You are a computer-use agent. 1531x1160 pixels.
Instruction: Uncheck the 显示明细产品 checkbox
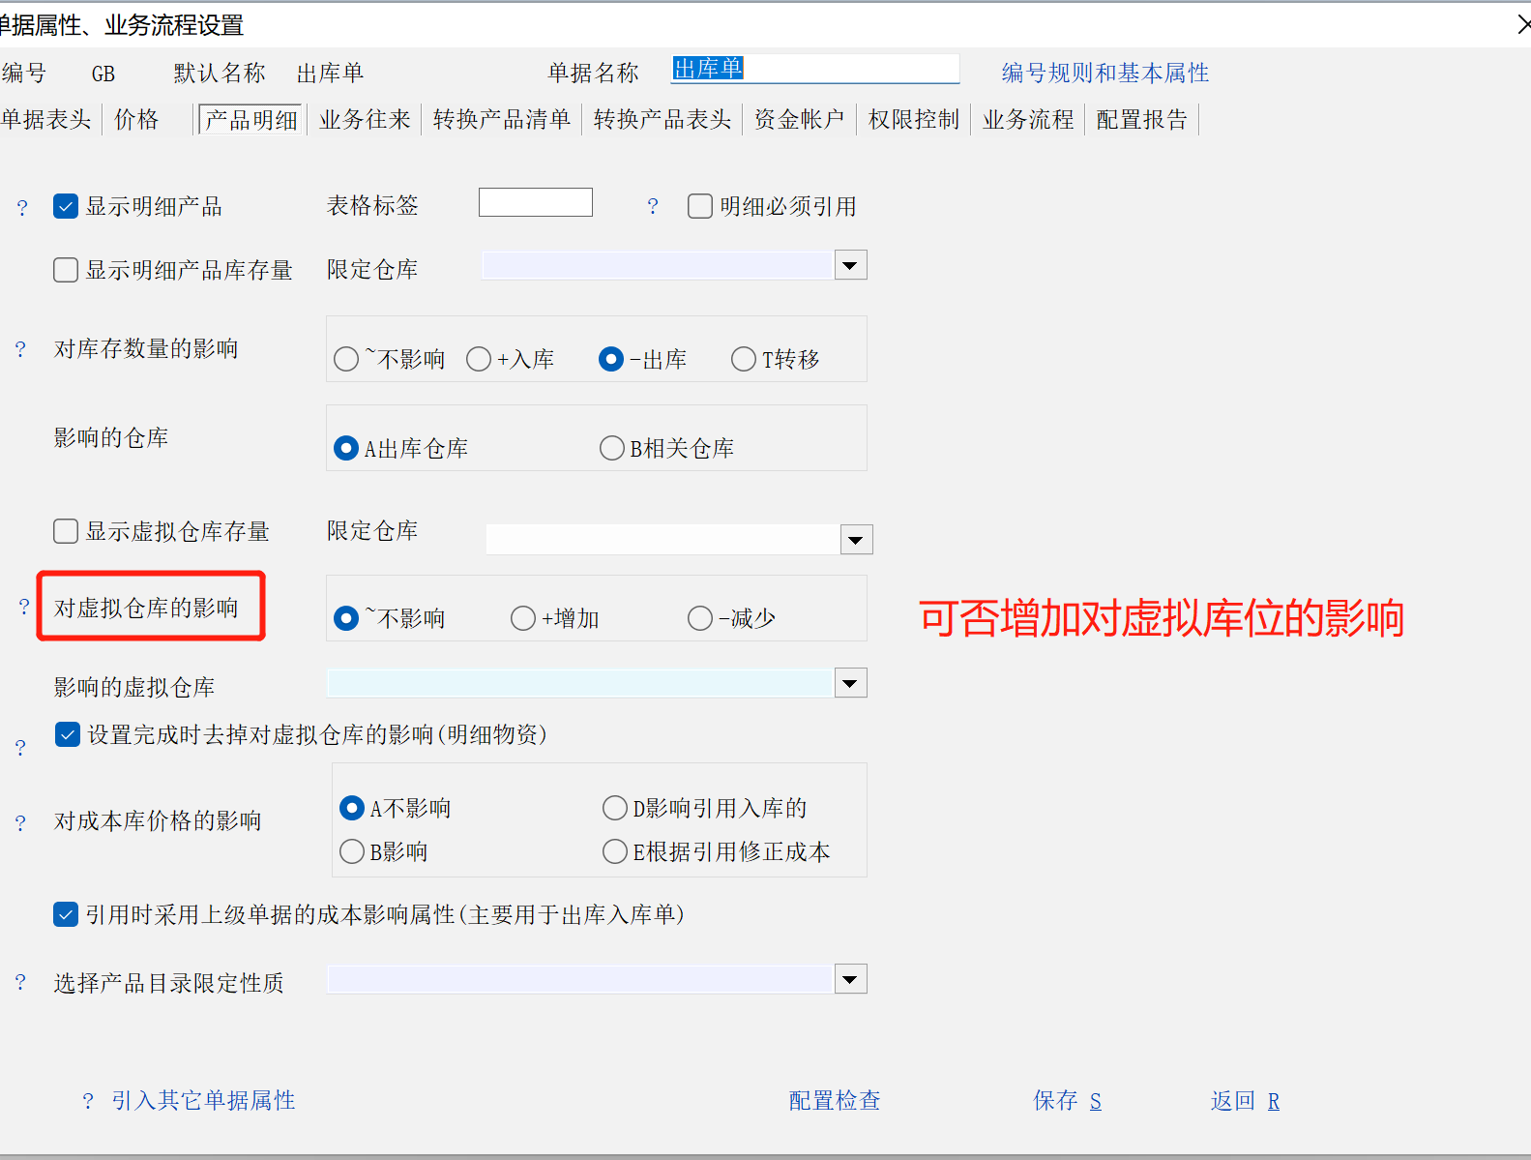66,207
